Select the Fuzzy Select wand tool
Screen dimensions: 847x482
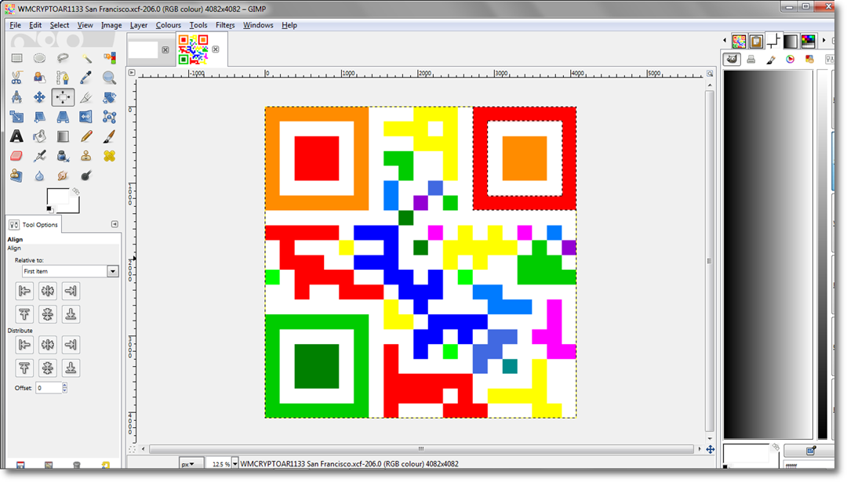pos(86,58)
